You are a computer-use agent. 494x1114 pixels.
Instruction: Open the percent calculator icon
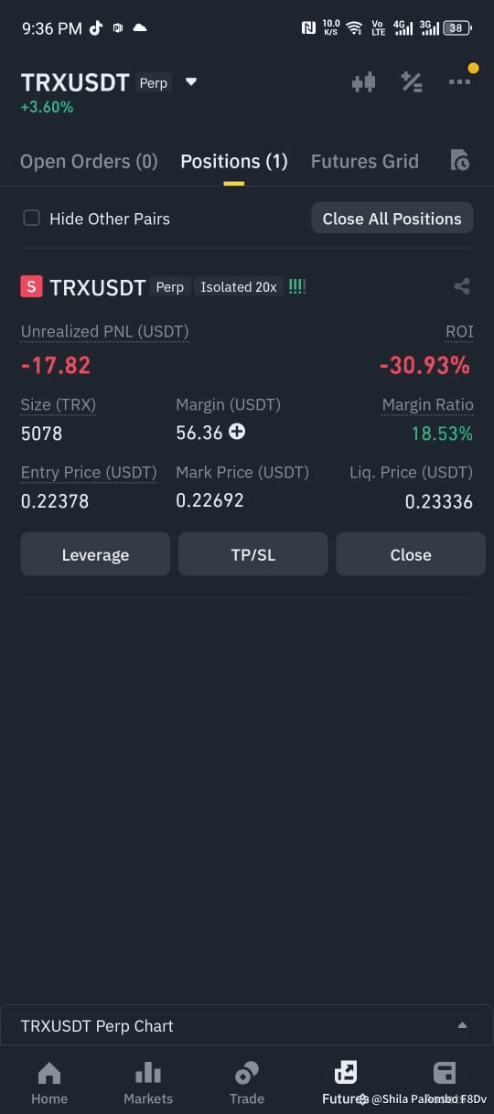(412, 82)
